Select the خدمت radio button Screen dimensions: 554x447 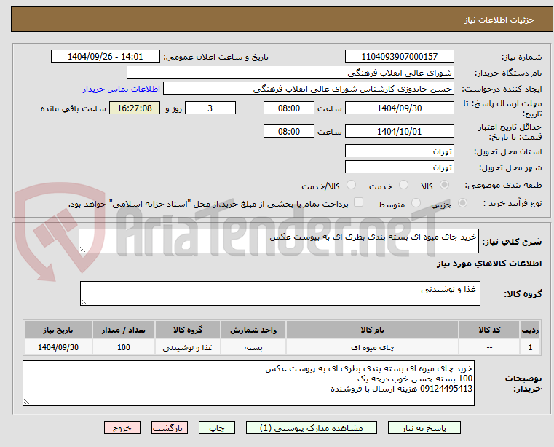click(403, 185)
